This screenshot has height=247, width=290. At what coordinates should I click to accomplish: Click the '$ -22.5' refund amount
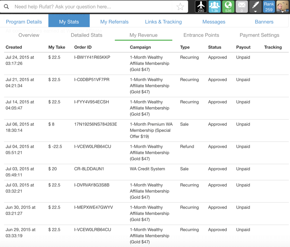[x=55, y=147]
